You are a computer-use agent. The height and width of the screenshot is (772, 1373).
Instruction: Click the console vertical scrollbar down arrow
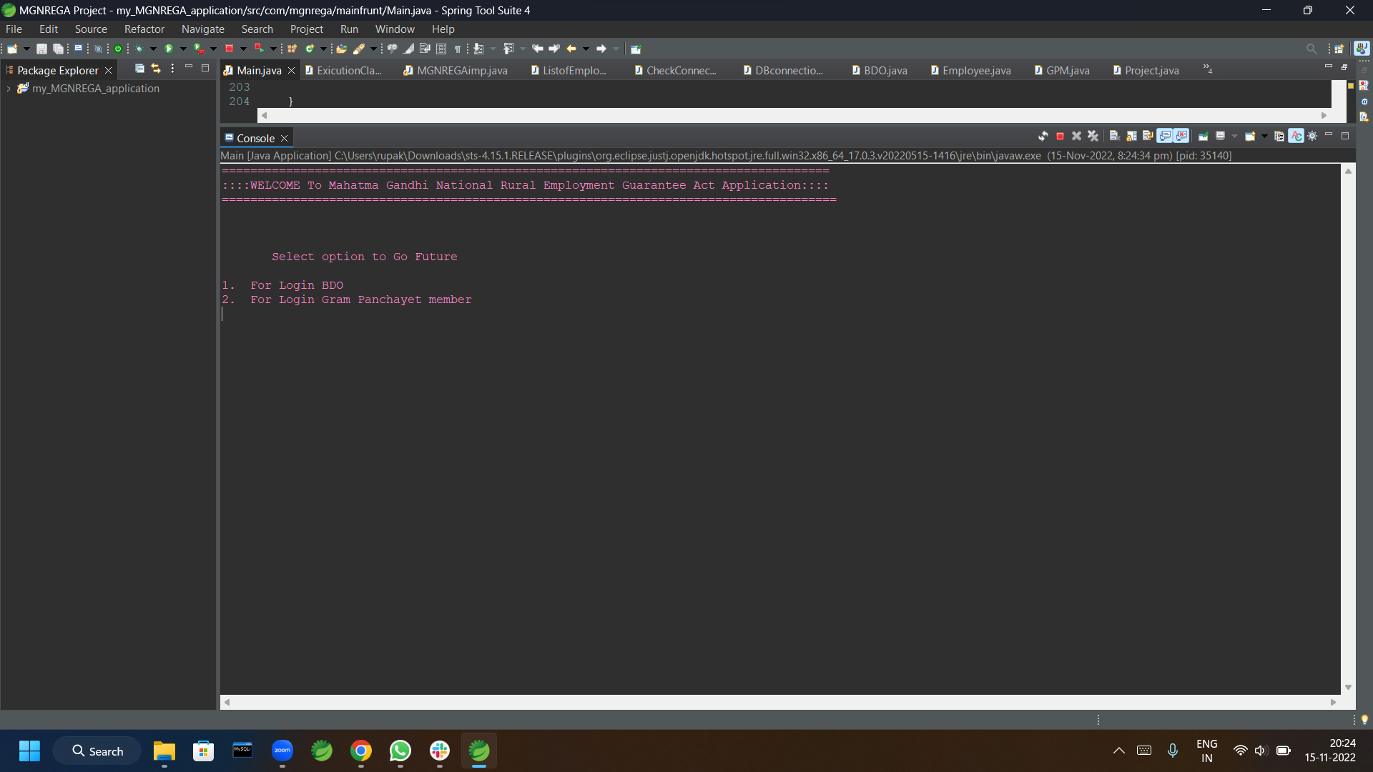point(1348,688)
